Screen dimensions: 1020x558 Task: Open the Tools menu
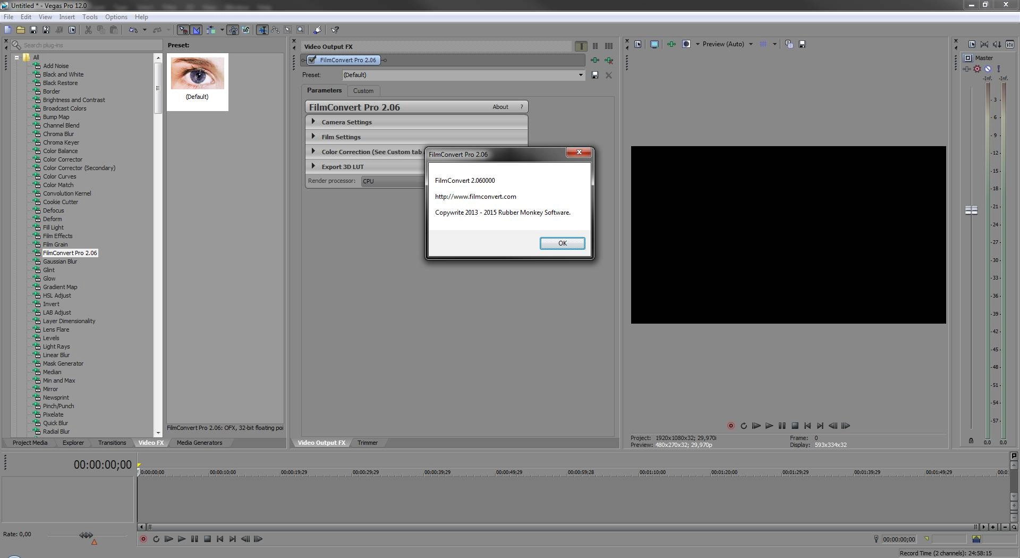pyautogui.click(x=90, y=17)
